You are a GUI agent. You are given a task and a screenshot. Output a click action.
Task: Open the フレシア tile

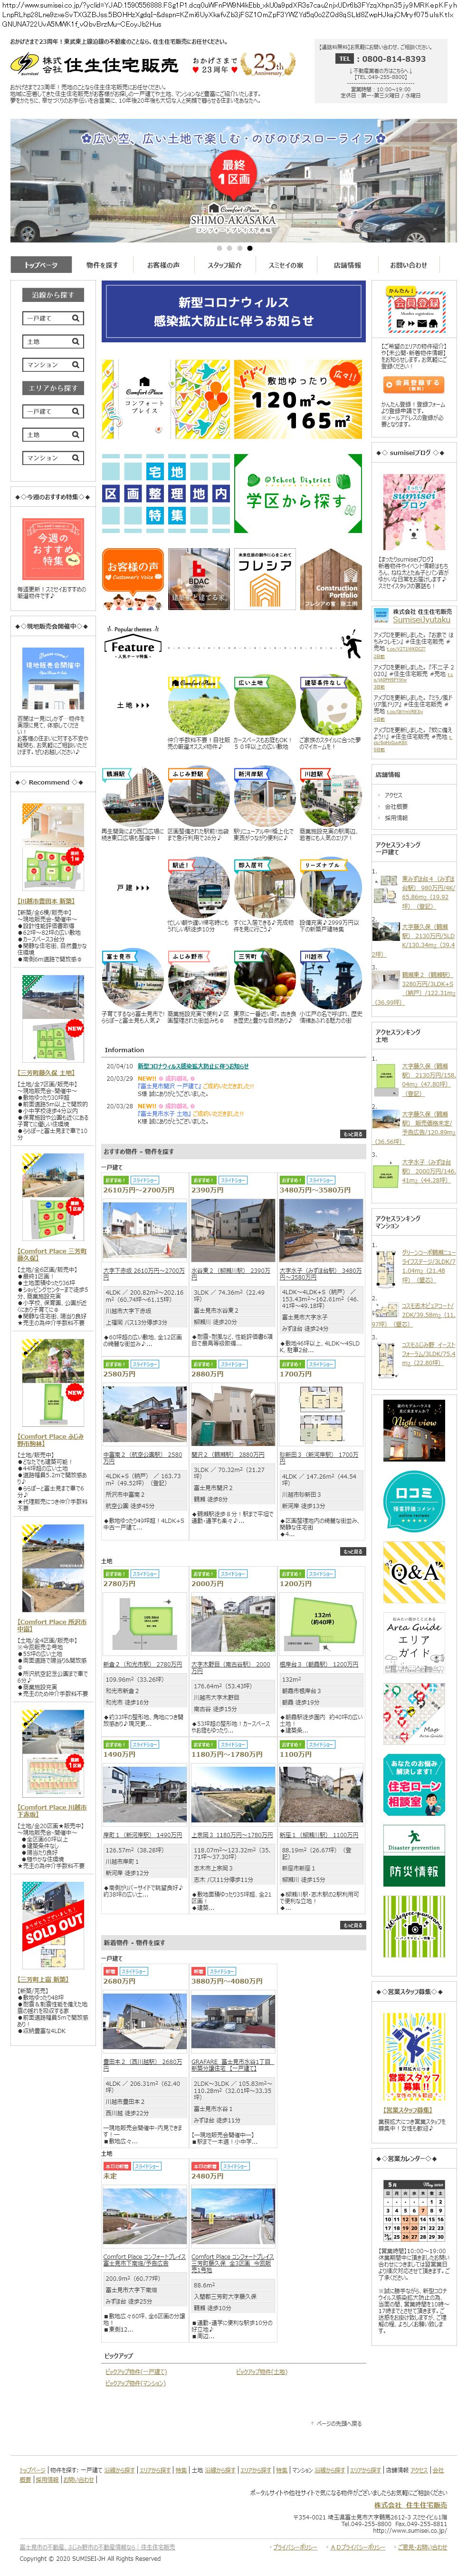point(265,578)
